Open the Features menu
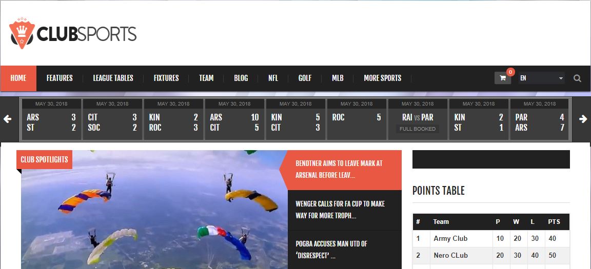 point(60,78)
